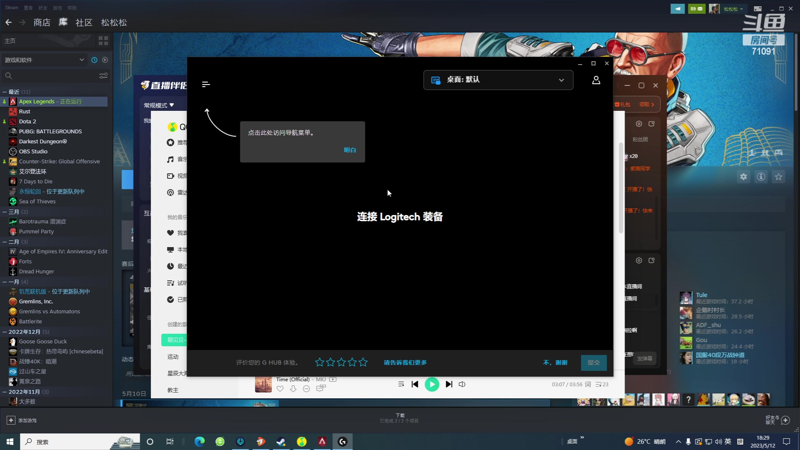Expand the 松松松 account dropdown in Steam
Viewport: 800px width, 450px height.
pos(733,9)
